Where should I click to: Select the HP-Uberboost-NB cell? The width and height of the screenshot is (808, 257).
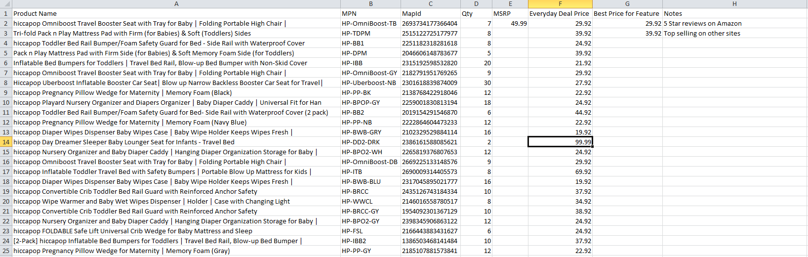pyautogui.click(x=370, y=83)
